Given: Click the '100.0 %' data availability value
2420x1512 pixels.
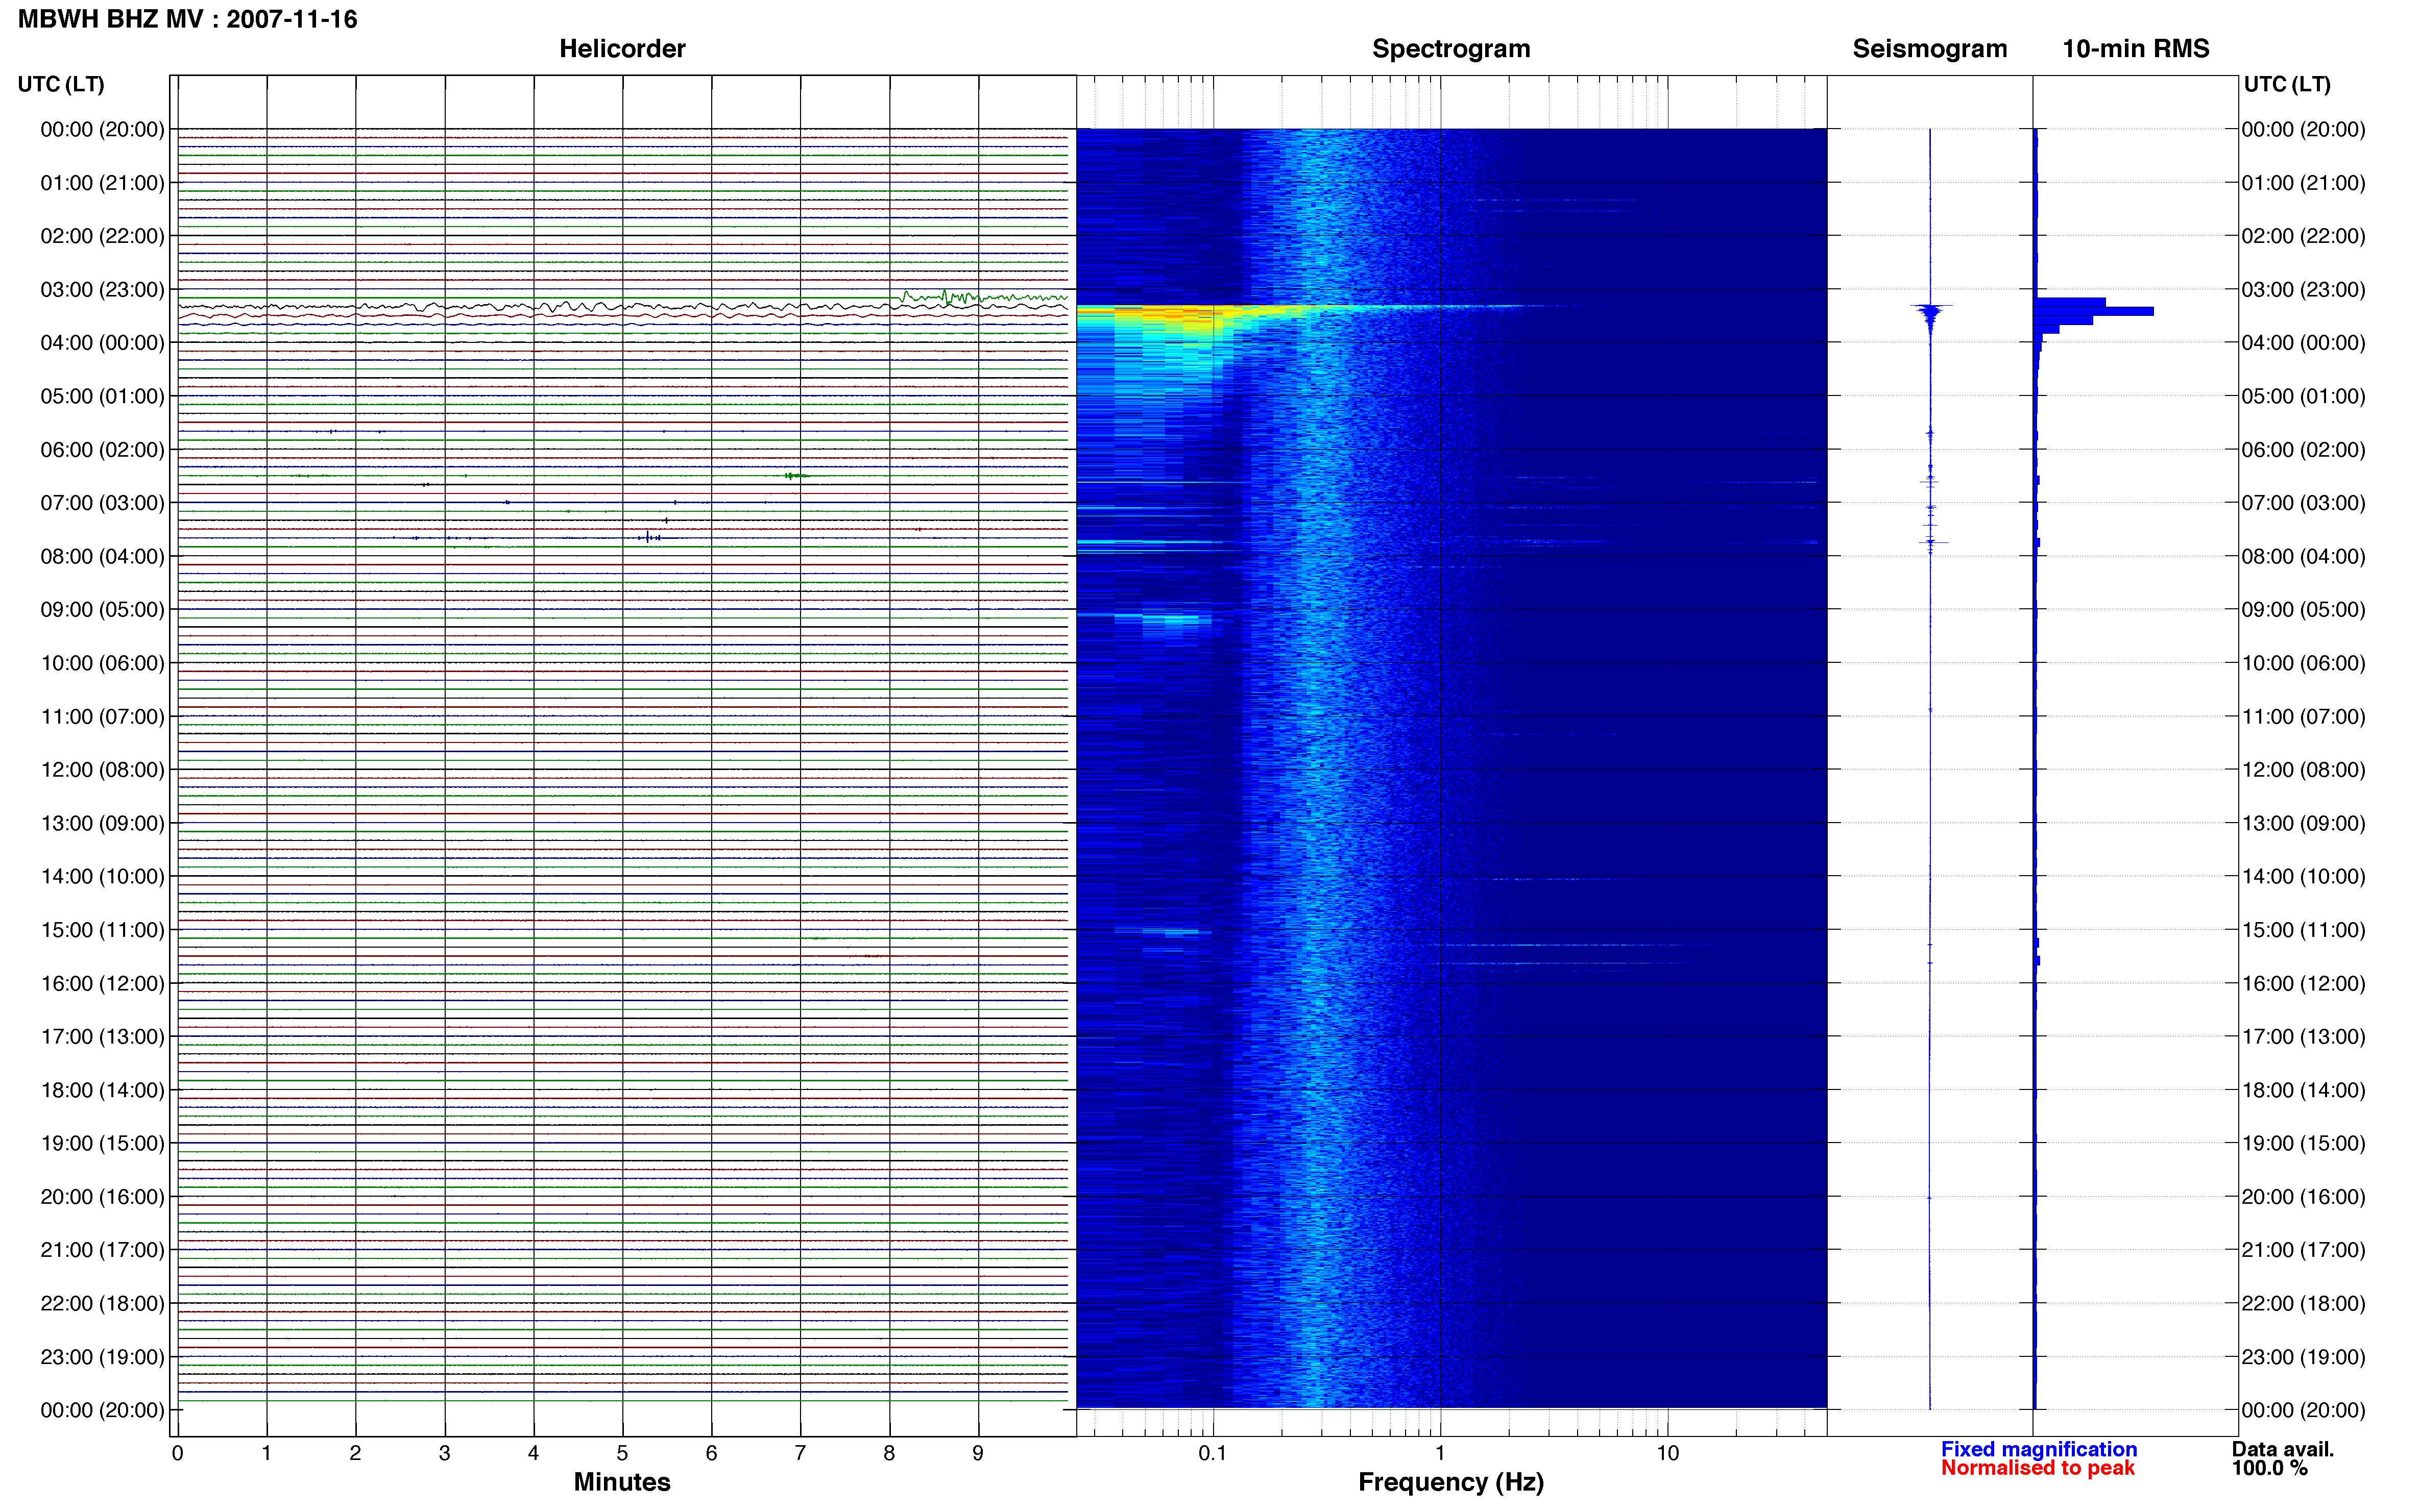Looking at the screenshot, I should [2270, 1468].
